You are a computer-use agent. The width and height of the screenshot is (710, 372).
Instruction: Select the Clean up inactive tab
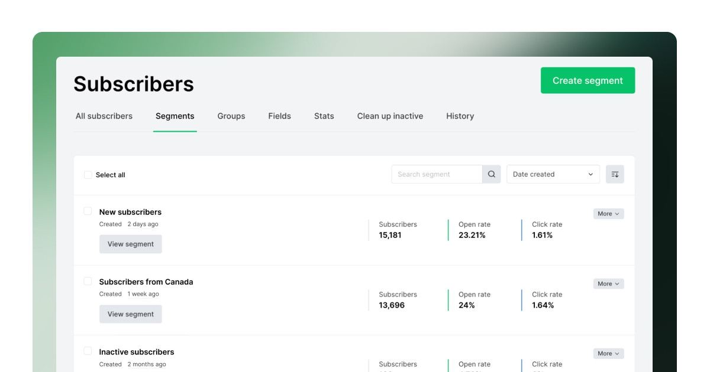(390, 116)
